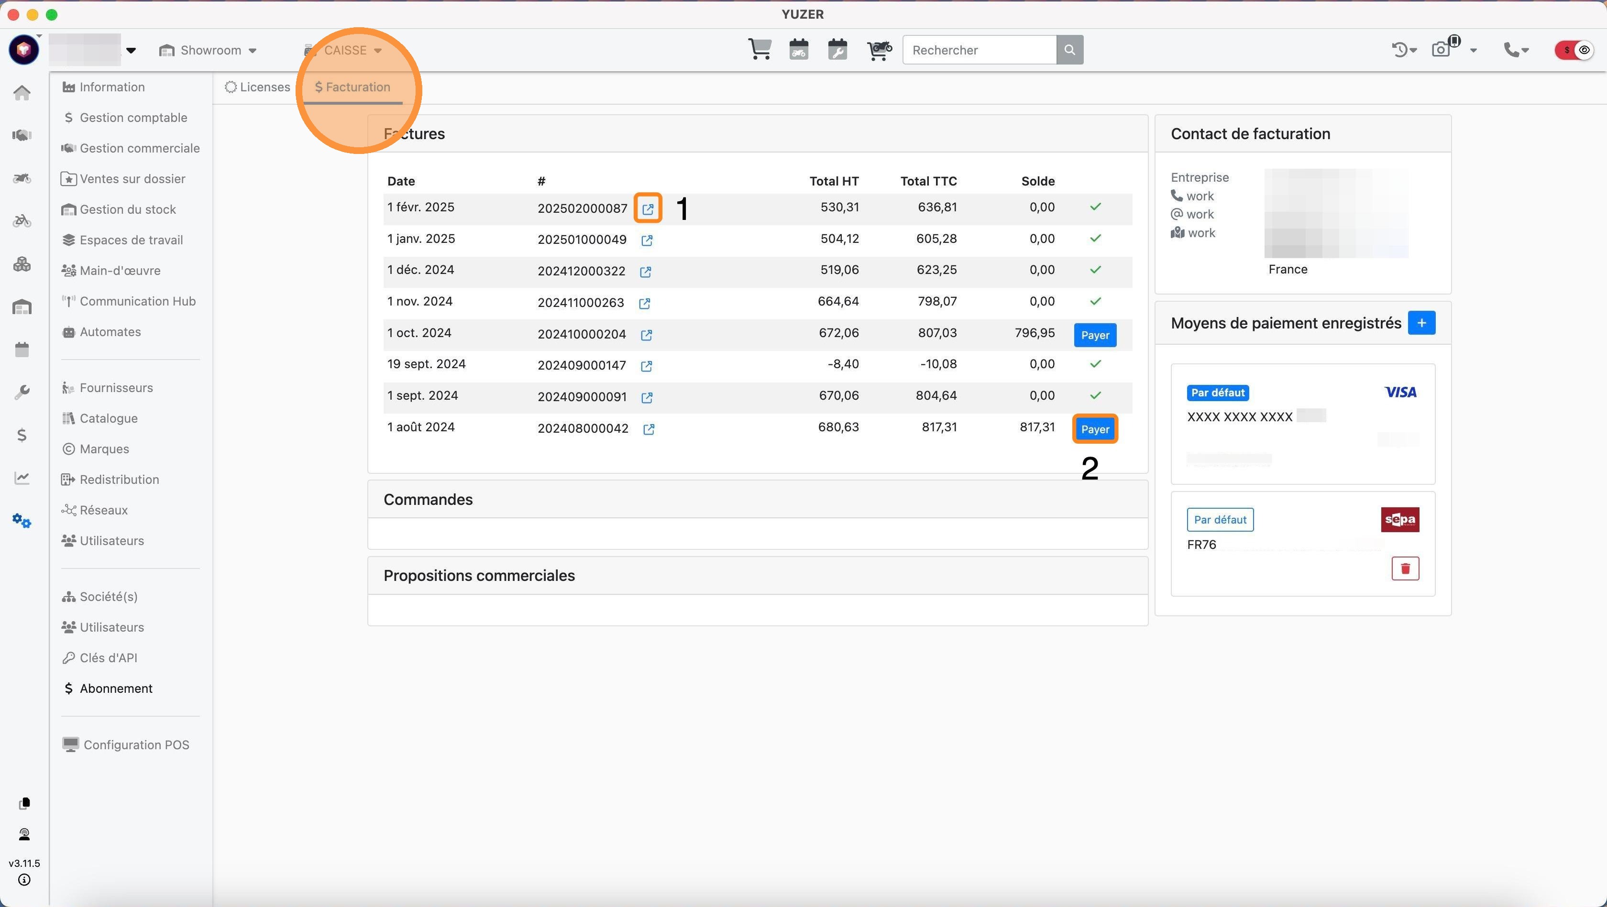The width and height of the screenshot is (1607, 907).
Task: Open external link for invoice 202410000204
Action: click(x=646, y=335)
